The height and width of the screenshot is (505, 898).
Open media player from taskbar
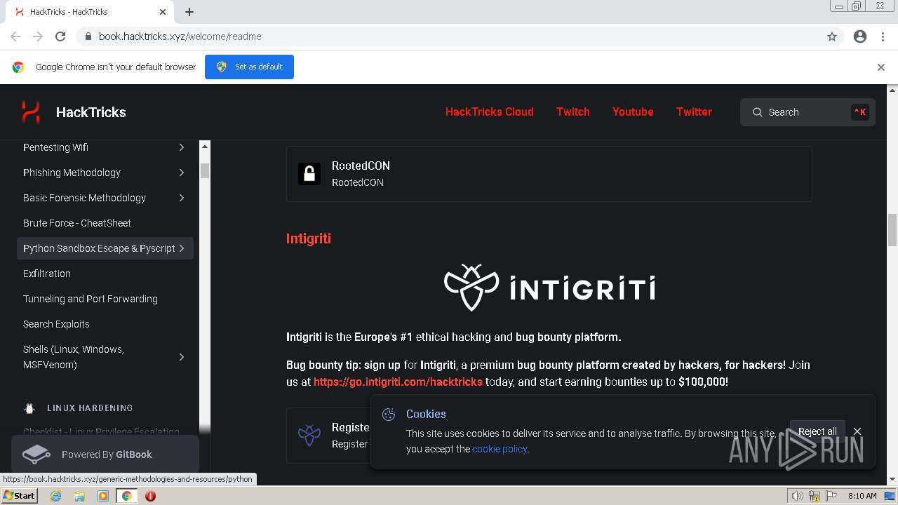[x=103, y=496]
